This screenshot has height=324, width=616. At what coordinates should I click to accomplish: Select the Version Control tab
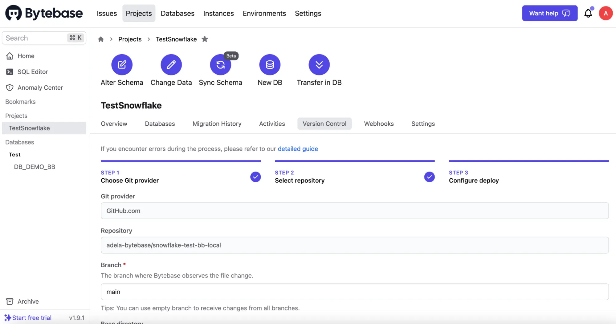point(324,124)
